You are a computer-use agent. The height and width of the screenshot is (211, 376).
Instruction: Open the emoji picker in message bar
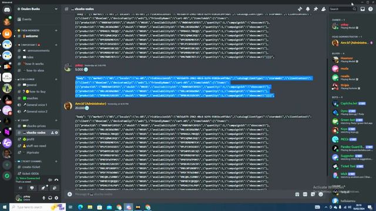click(321, 194)
